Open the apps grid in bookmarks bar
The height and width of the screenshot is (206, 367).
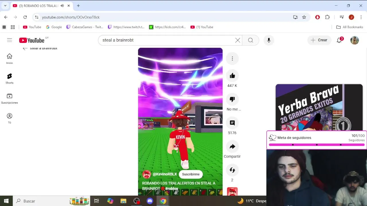coord(13,27)
